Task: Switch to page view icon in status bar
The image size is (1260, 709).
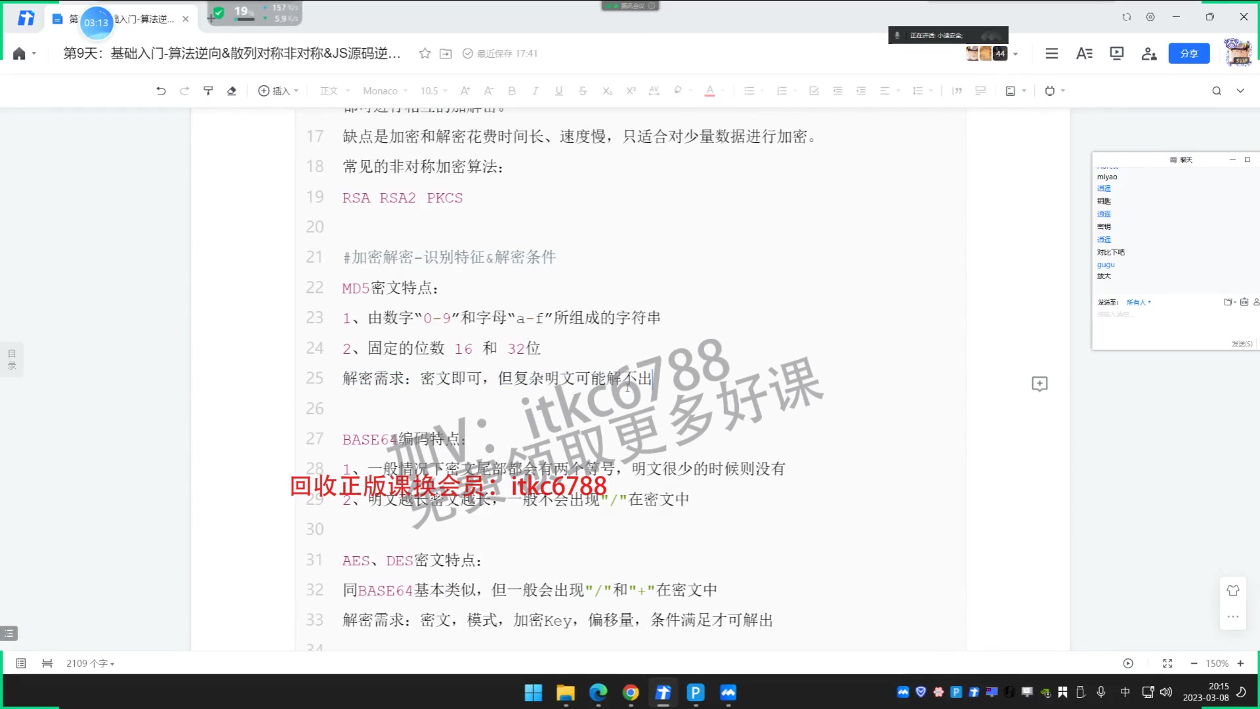Action: click(21, 664)
